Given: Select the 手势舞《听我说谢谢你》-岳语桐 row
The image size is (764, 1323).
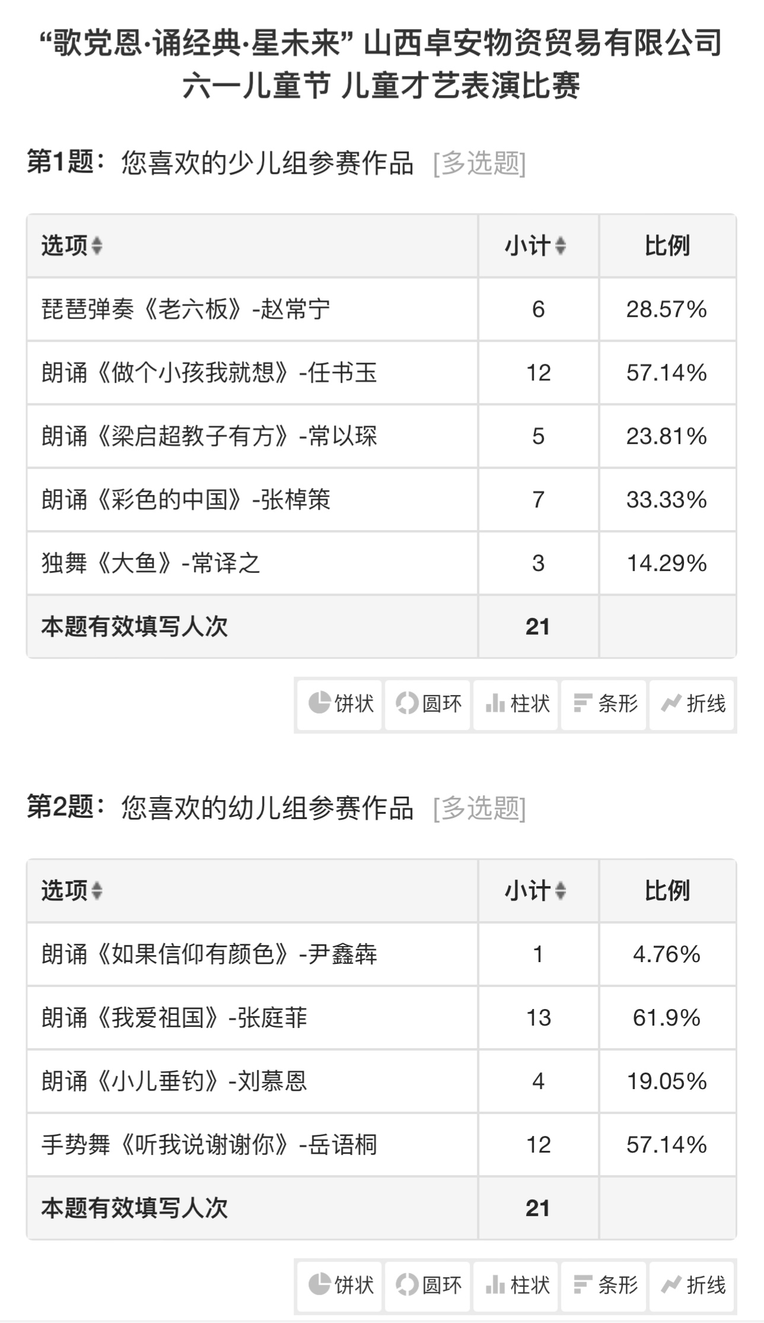Looking at the screenshot, I should point(381,1144).
